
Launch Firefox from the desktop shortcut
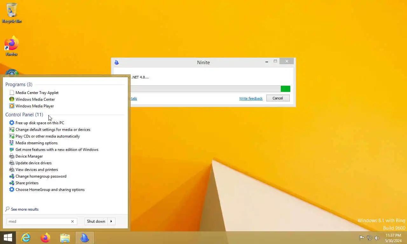[x=12, y=46]
